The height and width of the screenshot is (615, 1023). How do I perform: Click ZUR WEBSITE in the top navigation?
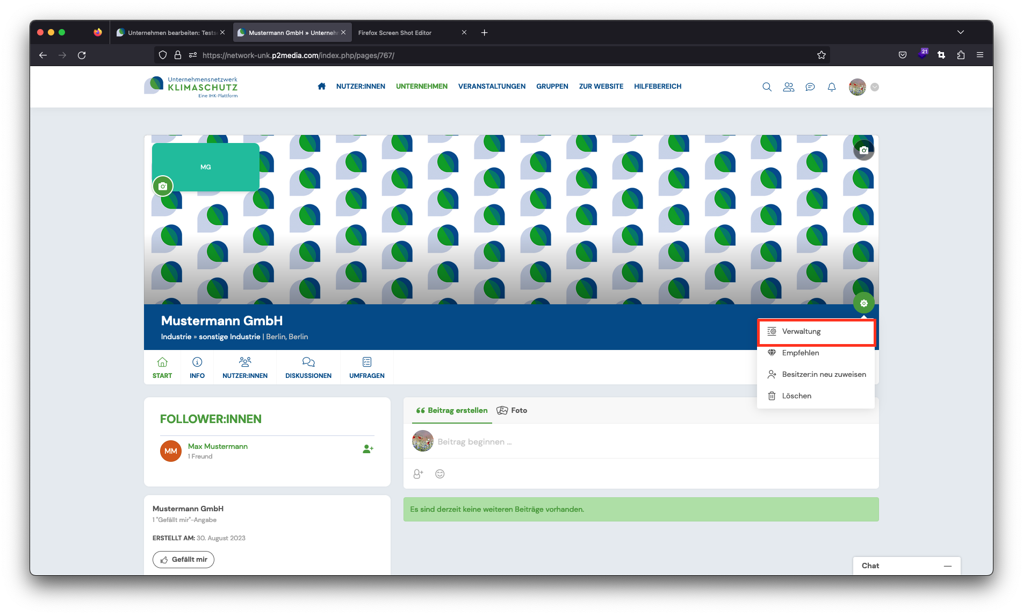coord(601,86)
